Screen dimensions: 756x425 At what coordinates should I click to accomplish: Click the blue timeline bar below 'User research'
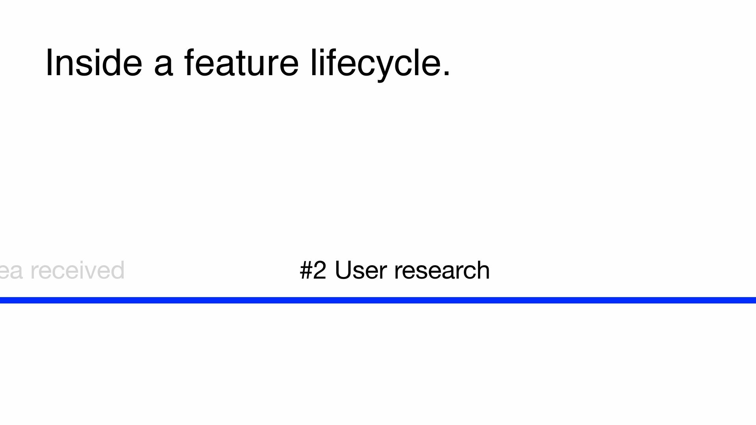[x=395, y=300]
